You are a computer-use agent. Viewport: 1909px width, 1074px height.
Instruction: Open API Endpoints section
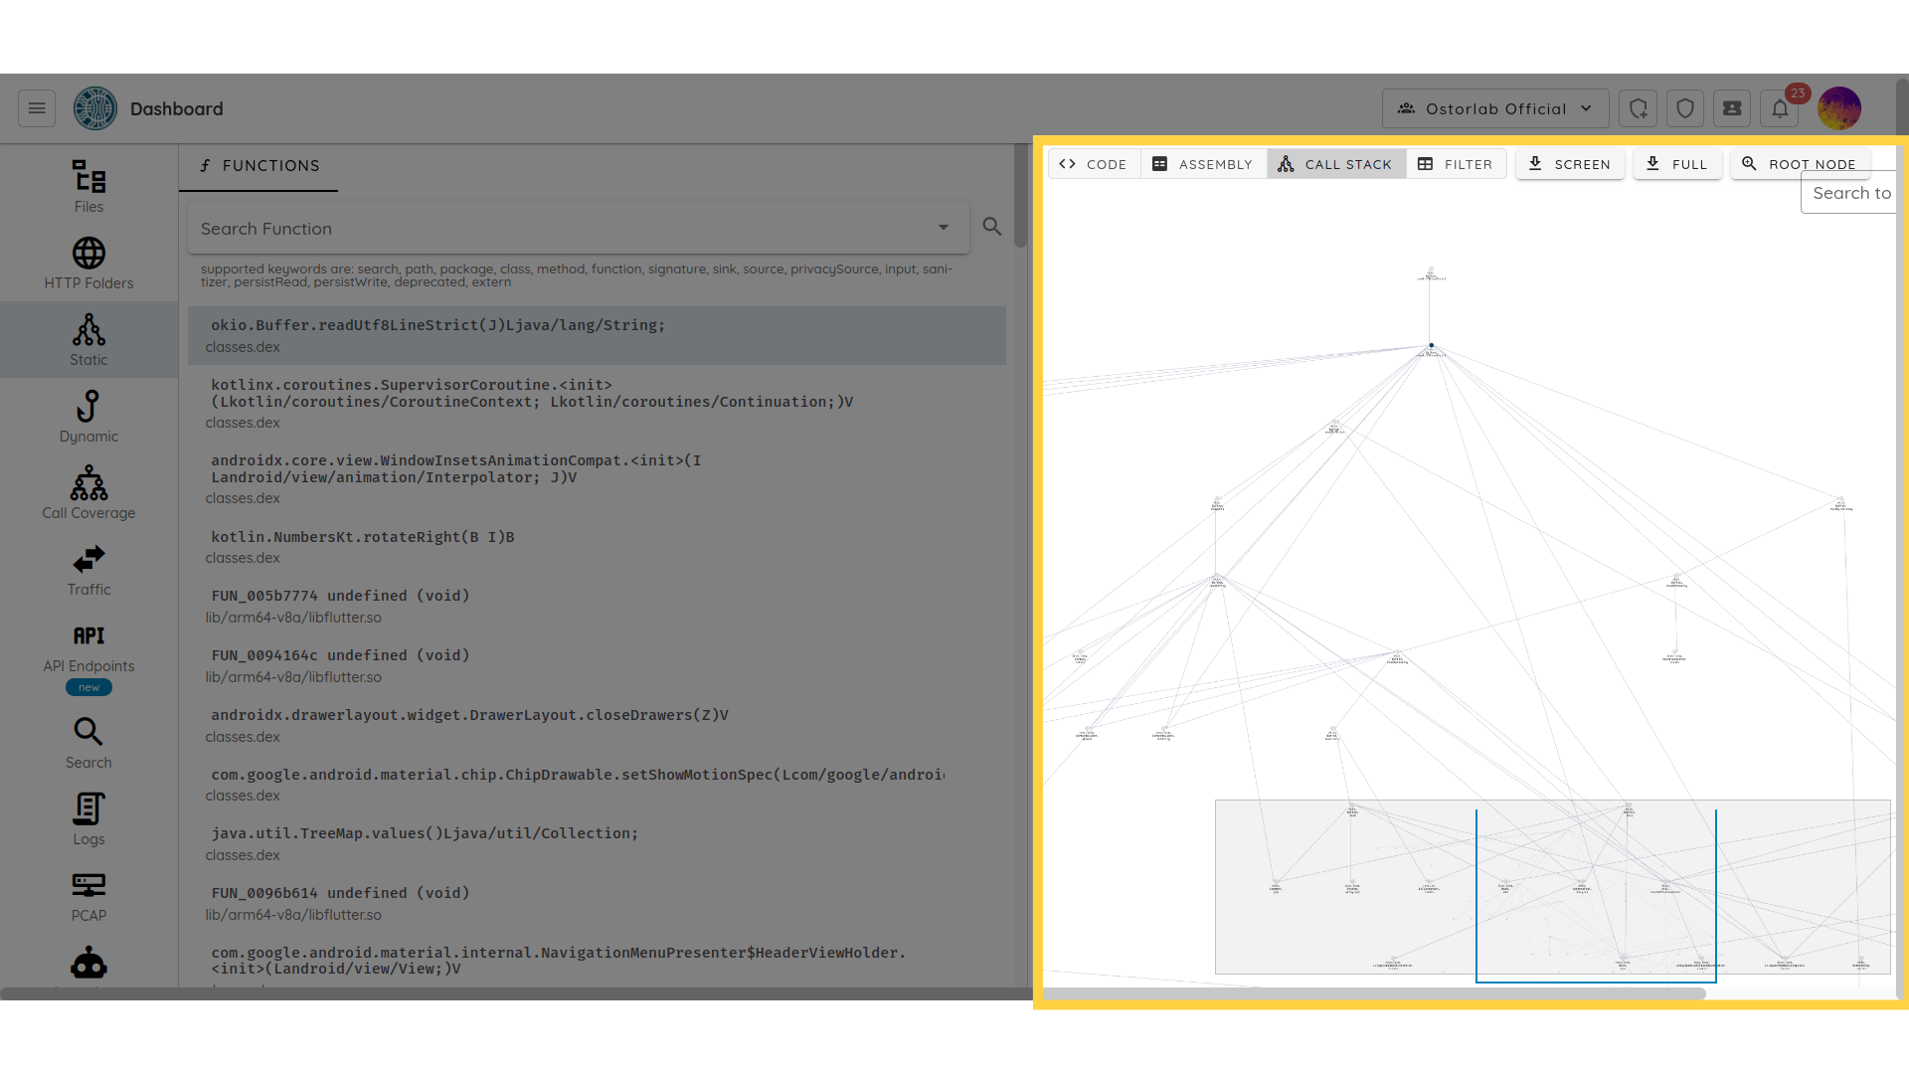pyautogui.click(x=88, y=647)
